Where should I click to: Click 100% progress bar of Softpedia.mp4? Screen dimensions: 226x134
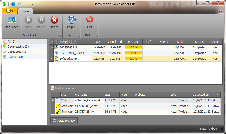pyautogui.click(x=133, y=59)
